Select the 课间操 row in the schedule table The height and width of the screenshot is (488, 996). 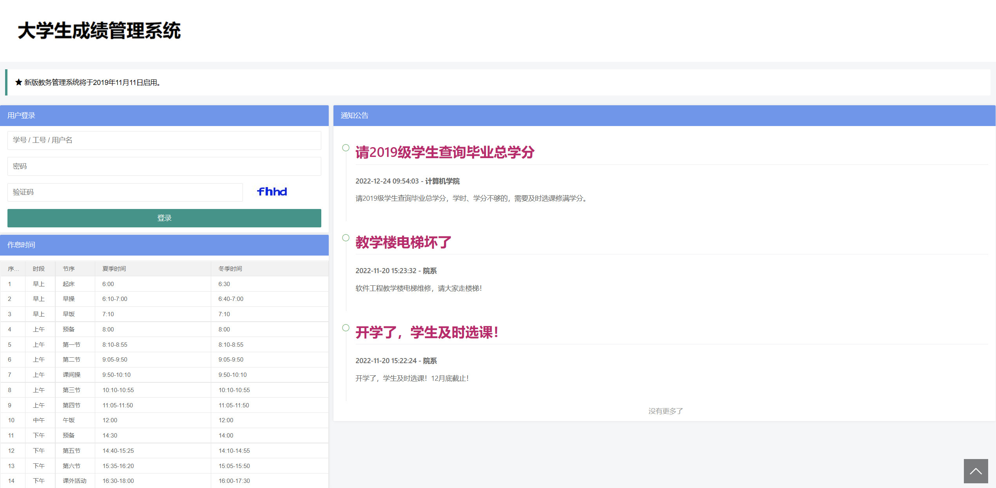(x=72, y=375)
